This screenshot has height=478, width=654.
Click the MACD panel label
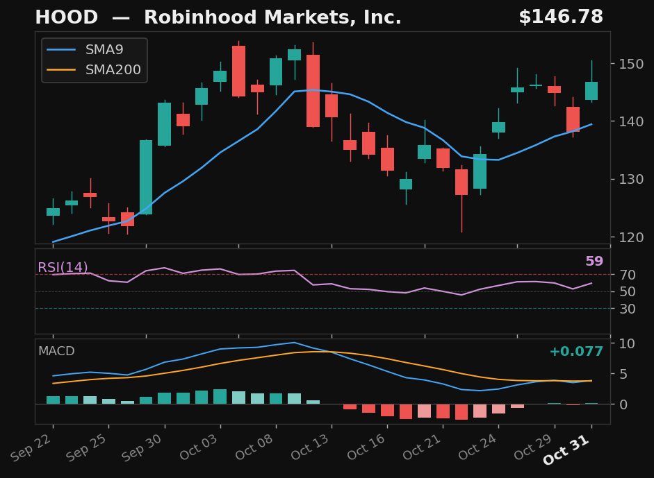click(x=56, y=351)
